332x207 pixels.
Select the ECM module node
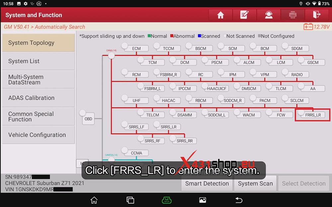tap(136, 48)
